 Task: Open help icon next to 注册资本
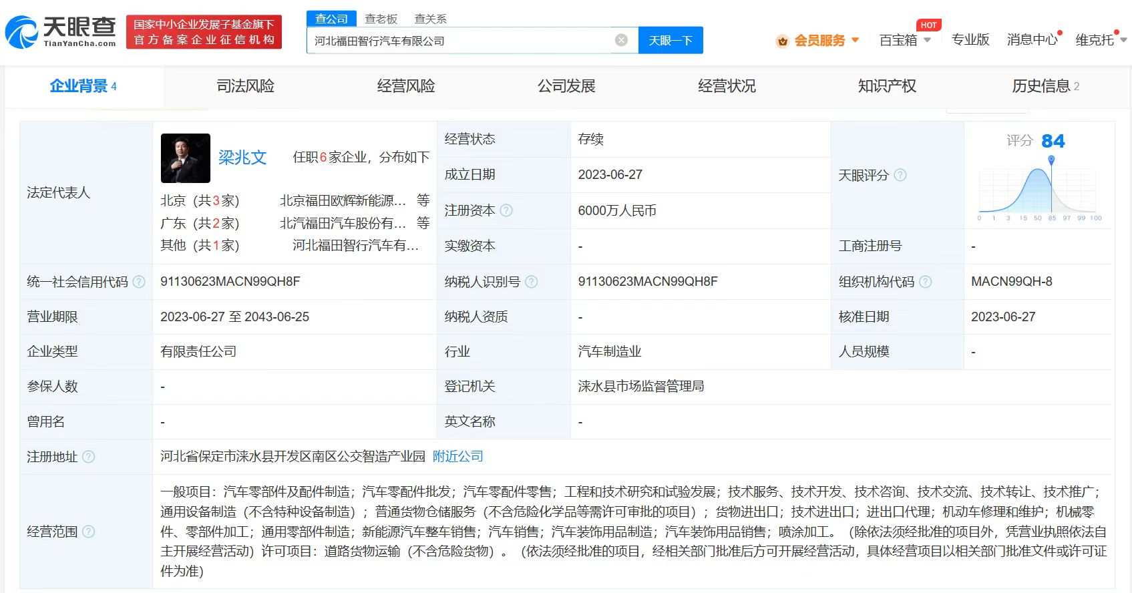[x=506, y=210]
